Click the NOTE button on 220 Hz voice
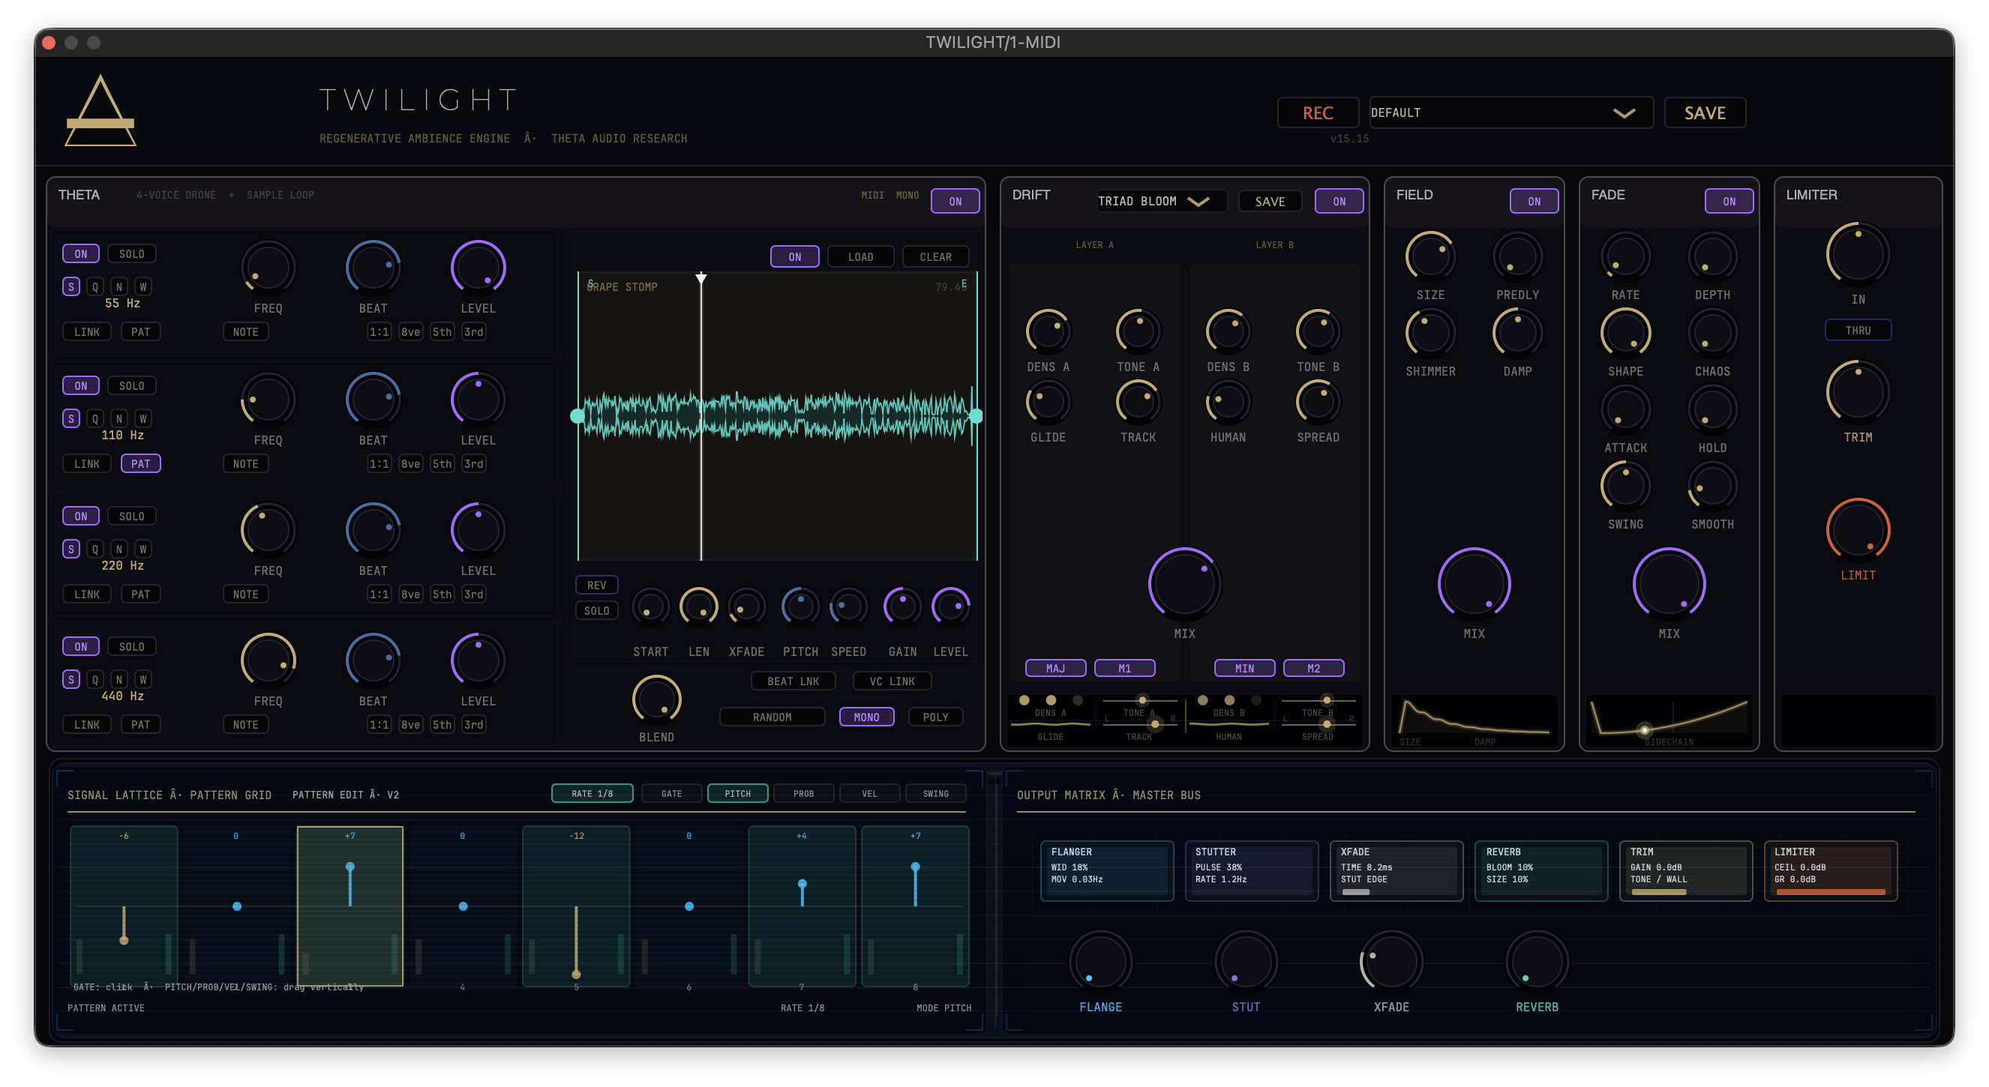Viewport: 1989px width, 1087px height. pyautogui.click(x=245, y=594)
